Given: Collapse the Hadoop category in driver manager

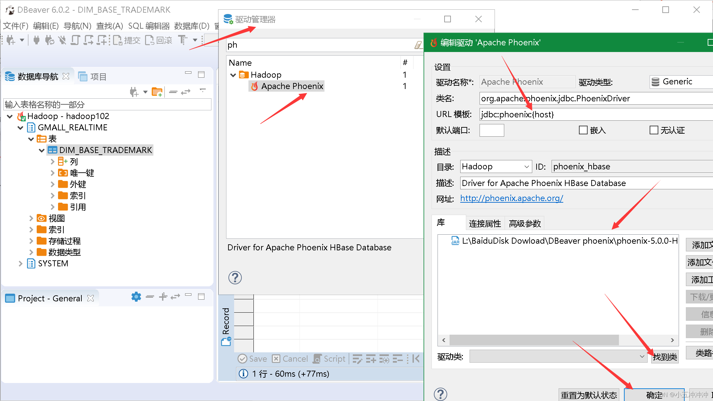Looking at the screenshot, I should coord(233,75).
